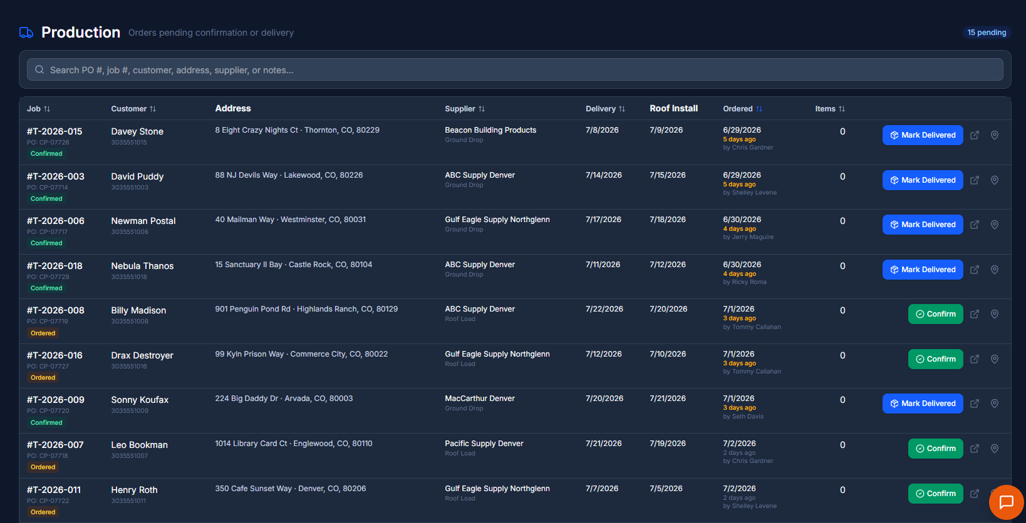
Task: Click the Roof Install column header
Action: pyautogui.click(x=673, y=108)
